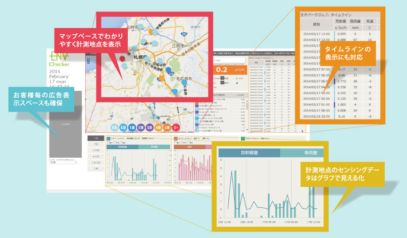The width and height of the screenshot is (407, 238).
Task: Click the green wind chart icon
Action: [243, 139]
